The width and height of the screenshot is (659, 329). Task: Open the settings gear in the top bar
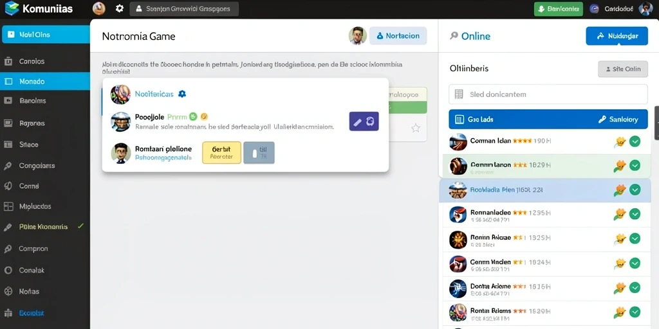pos(119,8)
